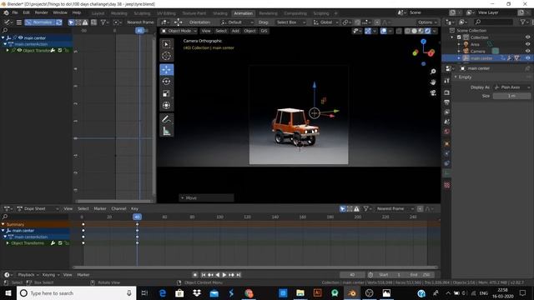Select the Measure ruler tool
Screen dimensions: 534x300
167,131
